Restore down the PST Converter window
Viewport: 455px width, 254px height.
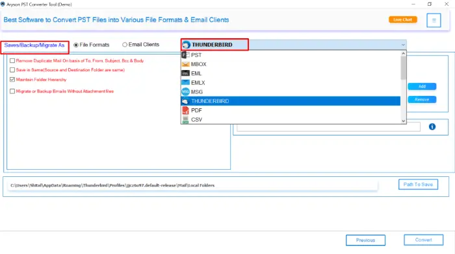point(430,4)
